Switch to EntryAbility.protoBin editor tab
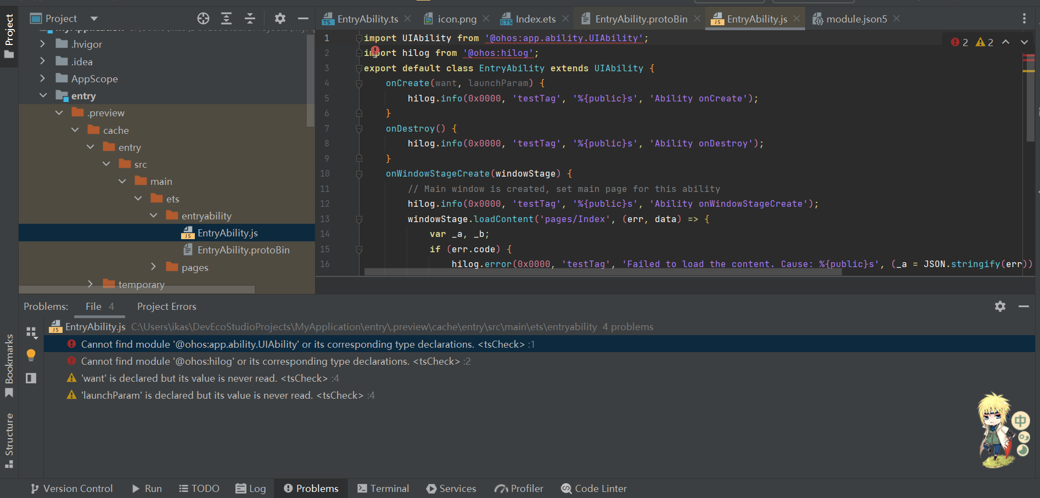The width and height of the screenshot is (1040, 498). 634,19
